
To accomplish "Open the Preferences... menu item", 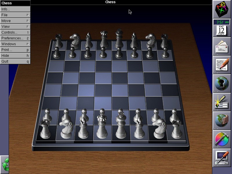I will [x=15, y=38].
